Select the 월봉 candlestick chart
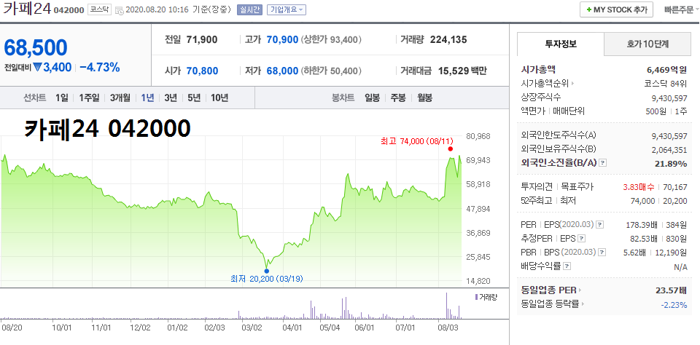 pyautogui.click(x=424, y=98)
